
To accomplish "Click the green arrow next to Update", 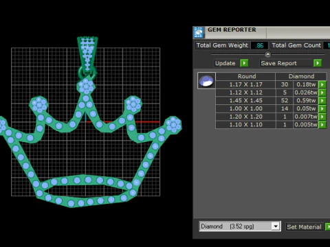I will pyautogui.click(x=244, y=63).
